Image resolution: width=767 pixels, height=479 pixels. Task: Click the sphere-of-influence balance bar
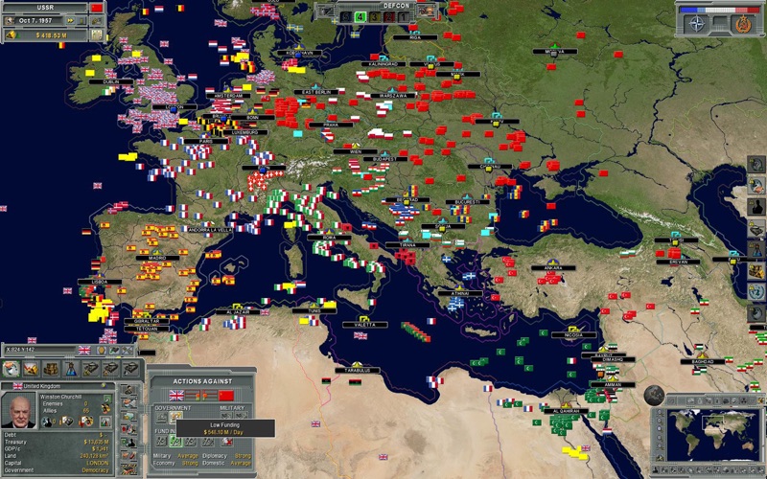coord(720,10)
